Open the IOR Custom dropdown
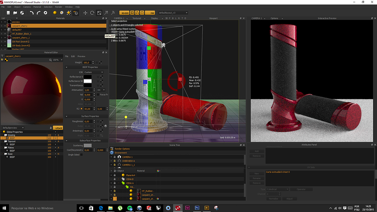Viewport: 377px width, 212px height. pyautogui.click(x=94, y=72)
